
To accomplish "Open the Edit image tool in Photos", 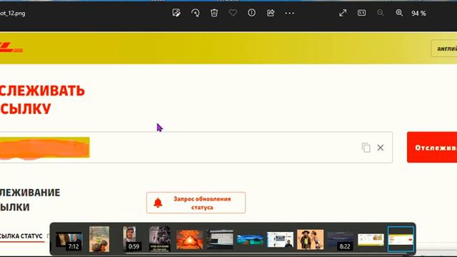I will click(x=176, y=13).
